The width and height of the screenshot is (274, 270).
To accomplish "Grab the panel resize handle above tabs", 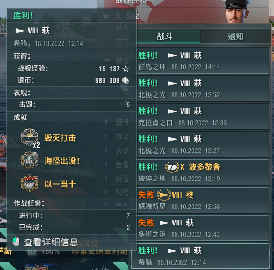I will (x=200, y=26).
